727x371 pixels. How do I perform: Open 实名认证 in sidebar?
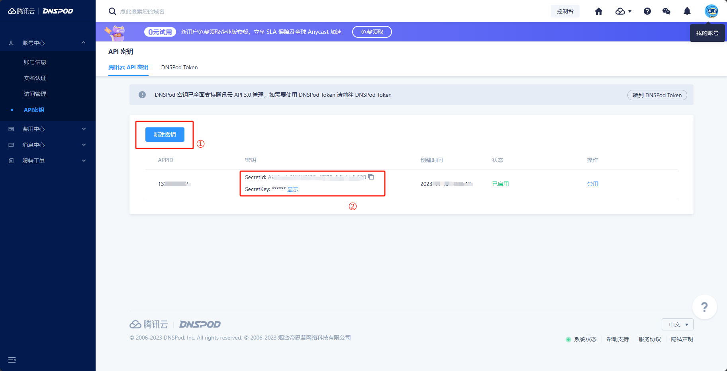point(35,78)
